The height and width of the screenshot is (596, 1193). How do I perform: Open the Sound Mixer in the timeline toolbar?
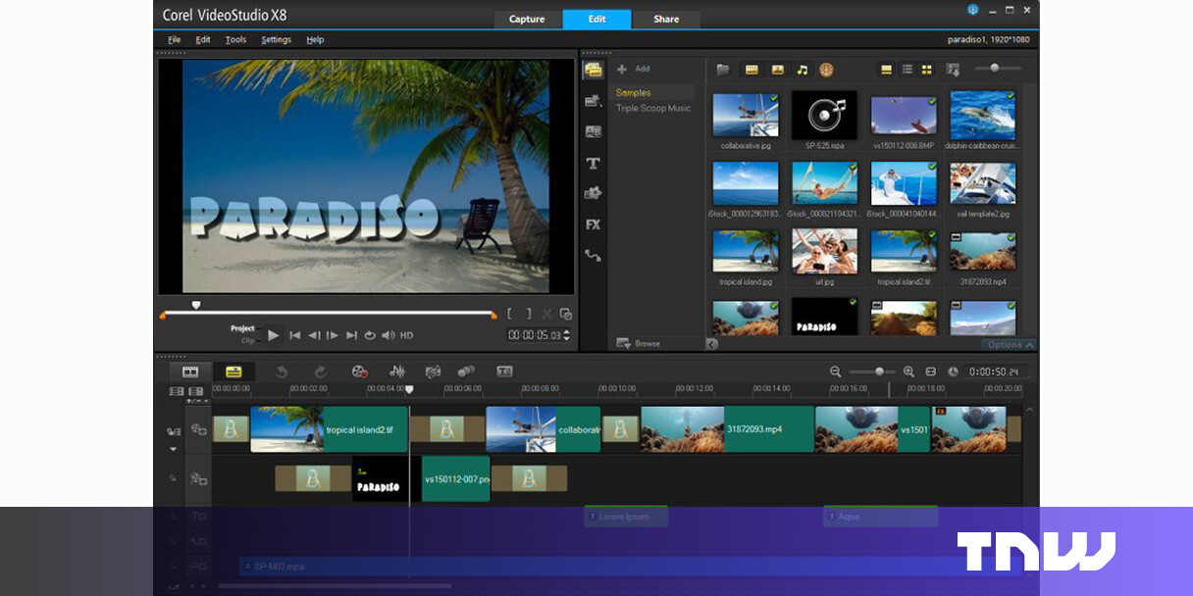[396, 372]
